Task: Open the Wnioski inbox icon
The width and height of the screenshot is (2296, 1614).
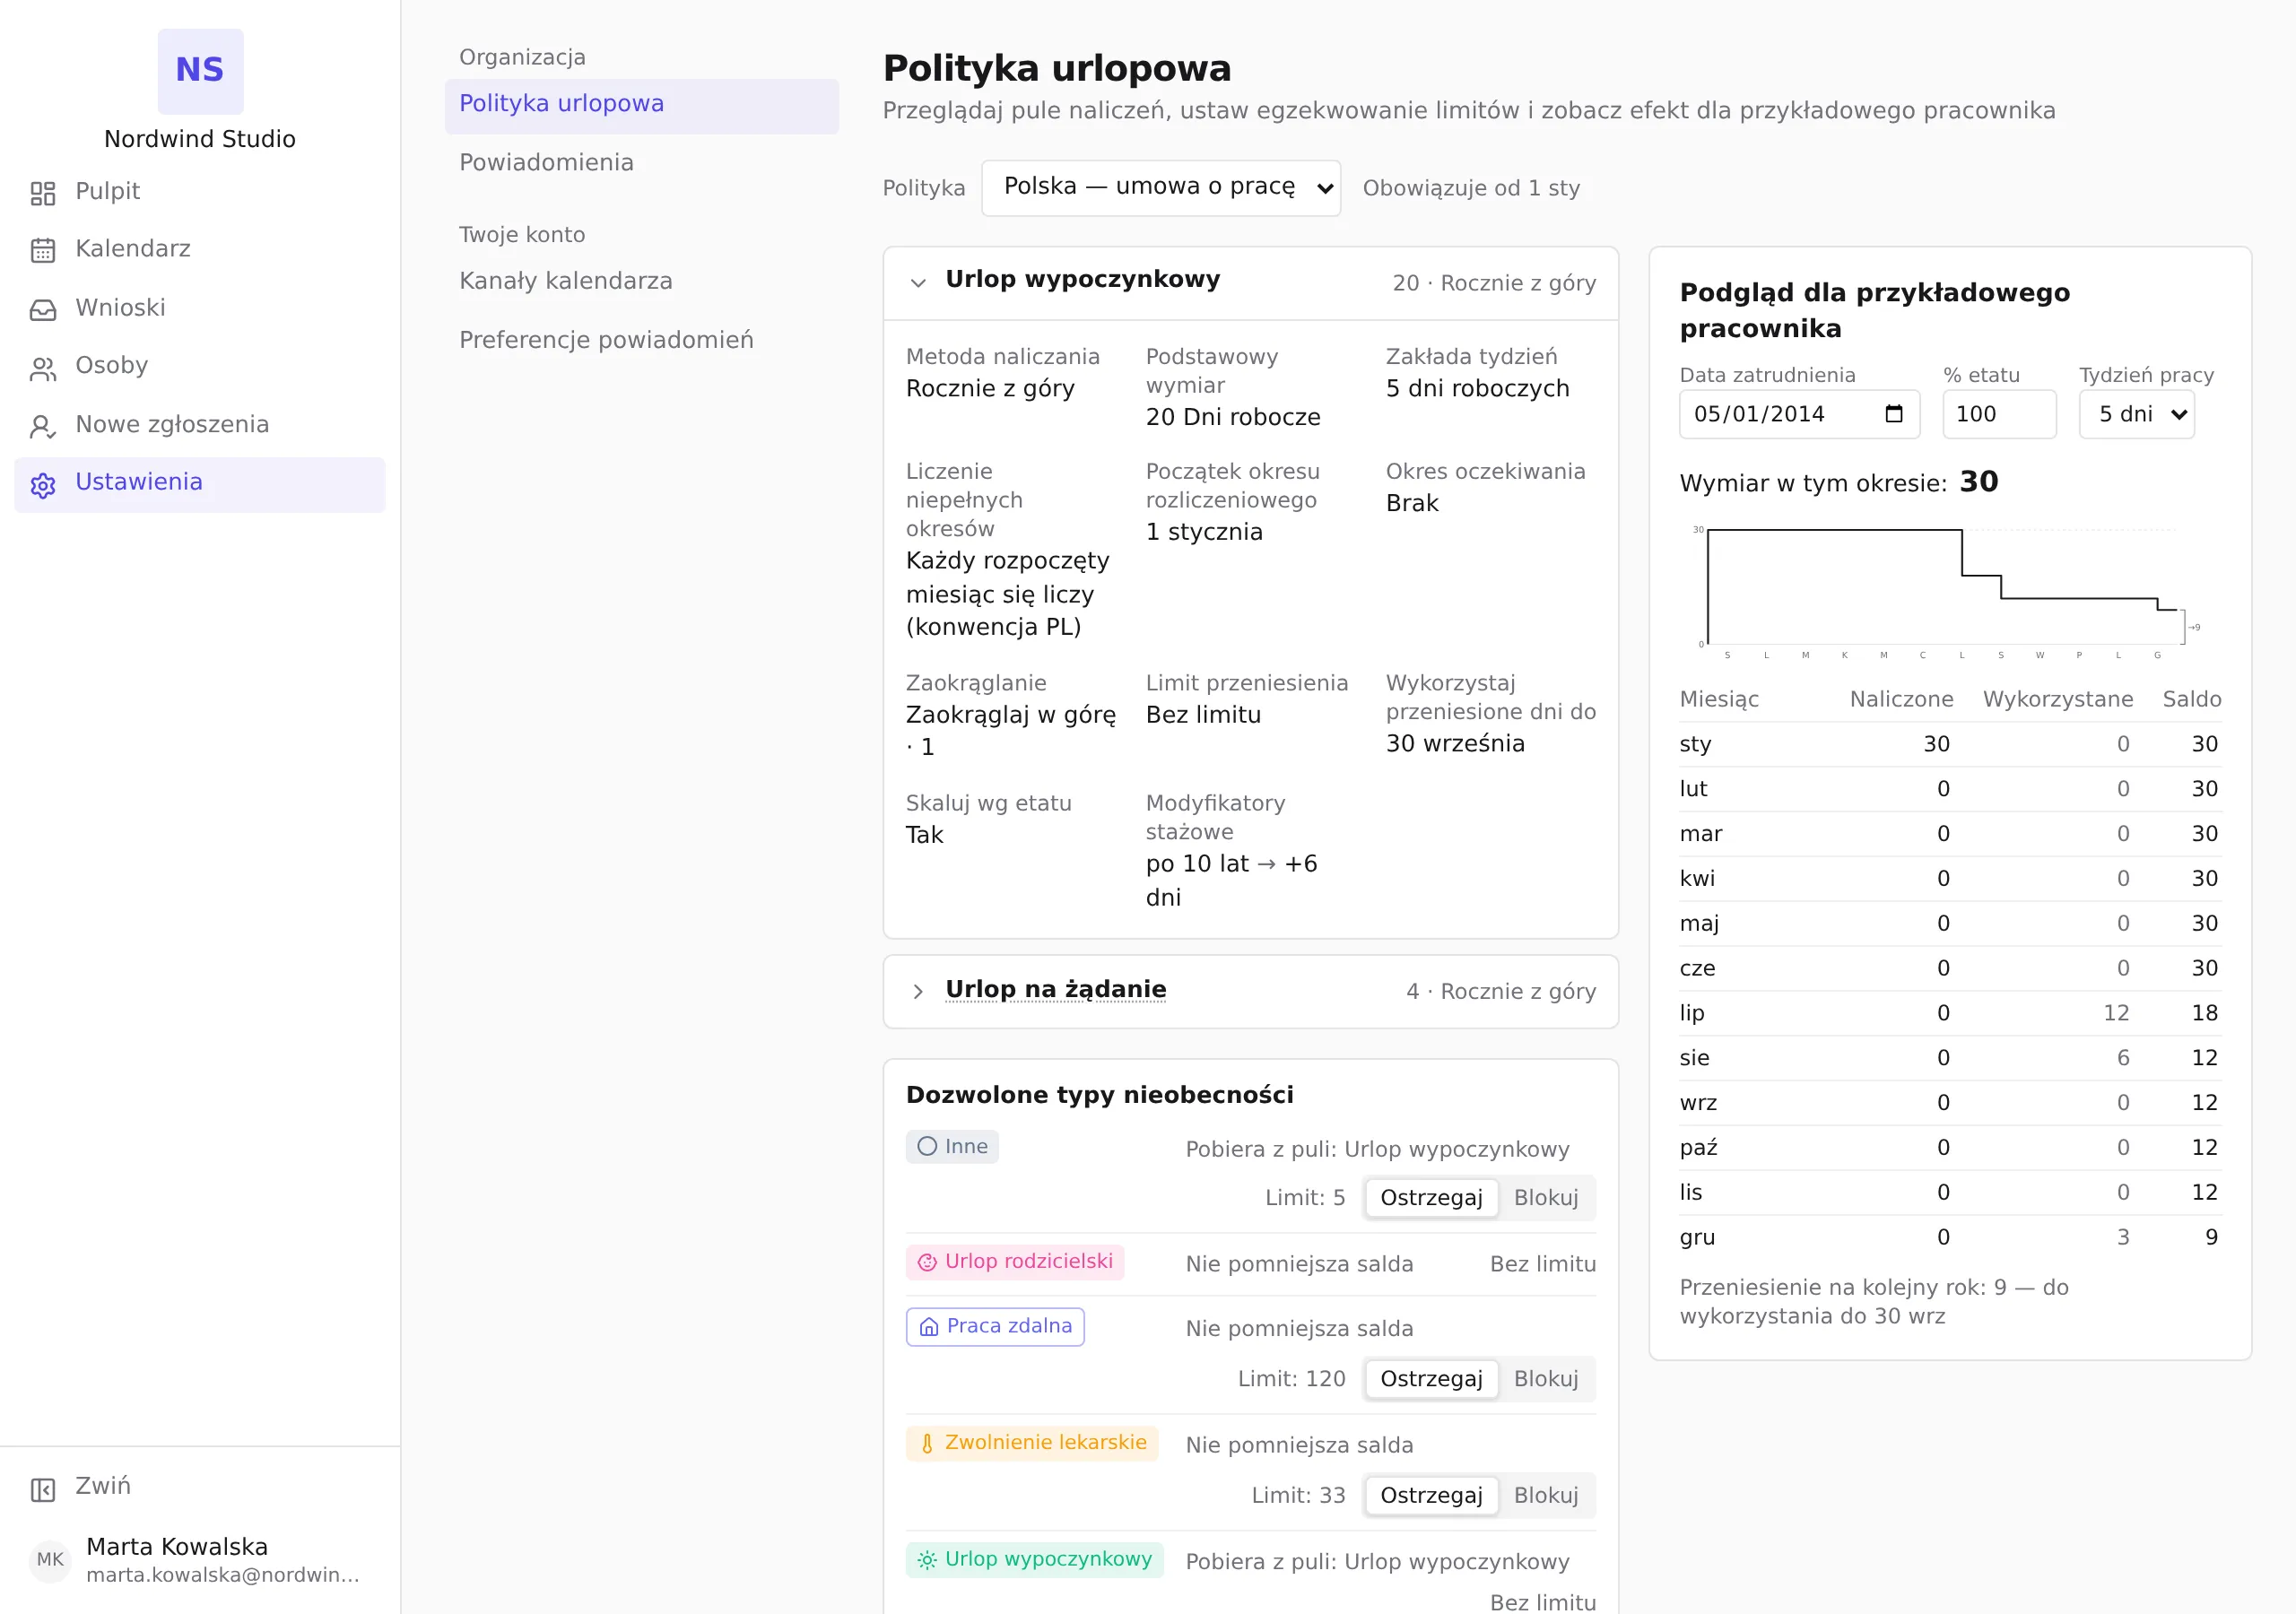Action: pos(43,309)
